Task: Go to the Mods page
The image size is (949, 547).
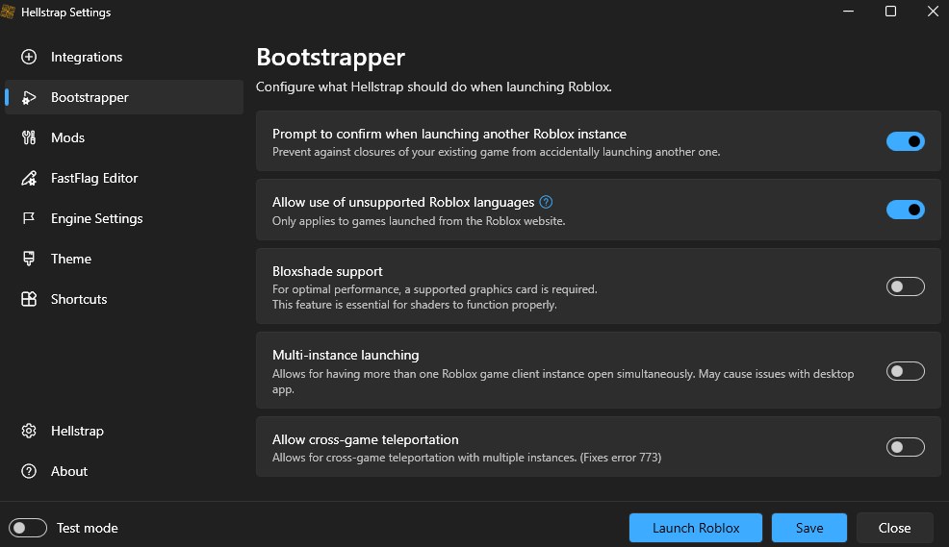Action: coord(124,137)
